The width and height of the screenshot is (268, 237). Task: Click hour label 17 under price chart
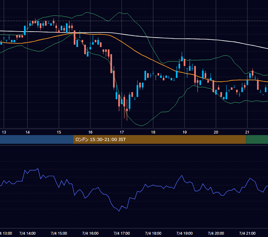pyautogui.click(x=122, y=132)
